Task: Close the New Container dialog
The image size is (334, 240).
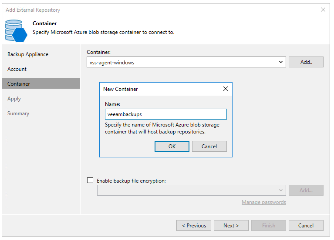Action: point(225,89)
